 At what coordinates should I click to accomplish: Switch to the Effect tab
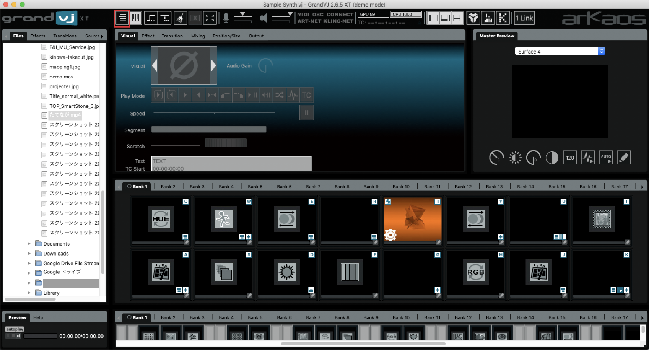(x=148, y=36)
